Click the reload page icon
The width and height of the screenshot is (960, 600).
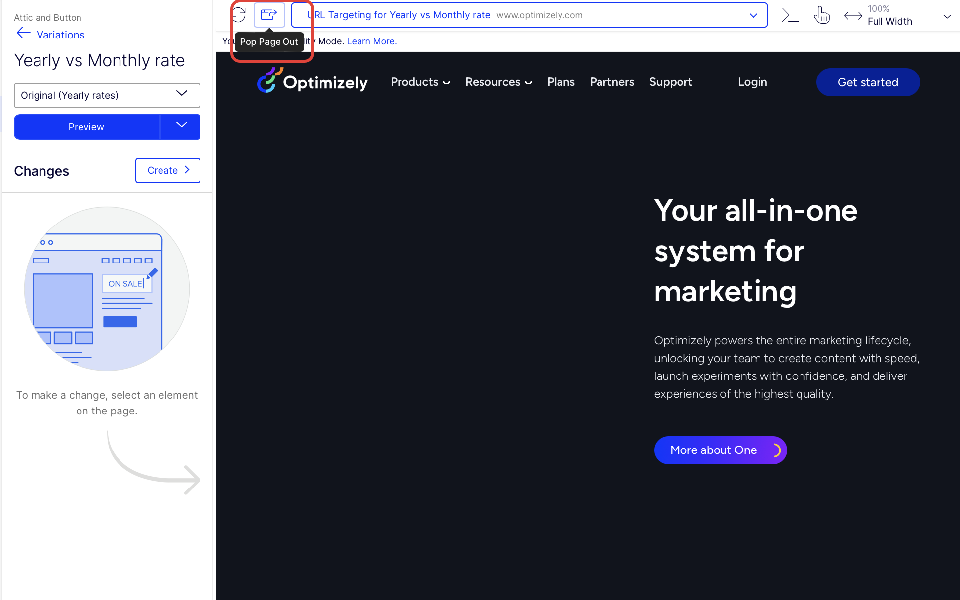[239, 15]
